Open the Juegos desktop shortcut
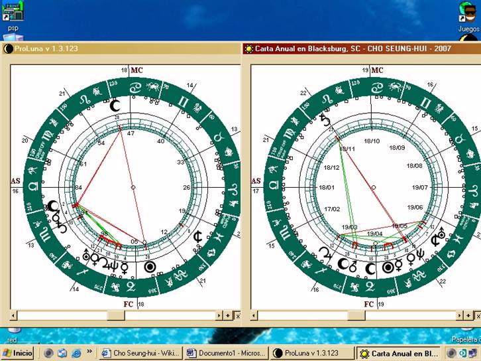The width and height of the screenshot is (481, 361). [468, 15]
